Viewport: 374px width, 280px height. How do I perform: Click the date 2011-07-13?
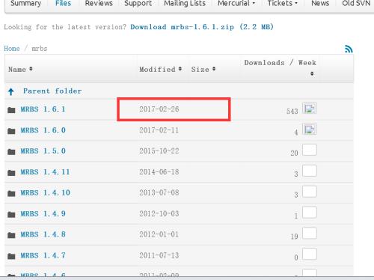coord(159,255)
